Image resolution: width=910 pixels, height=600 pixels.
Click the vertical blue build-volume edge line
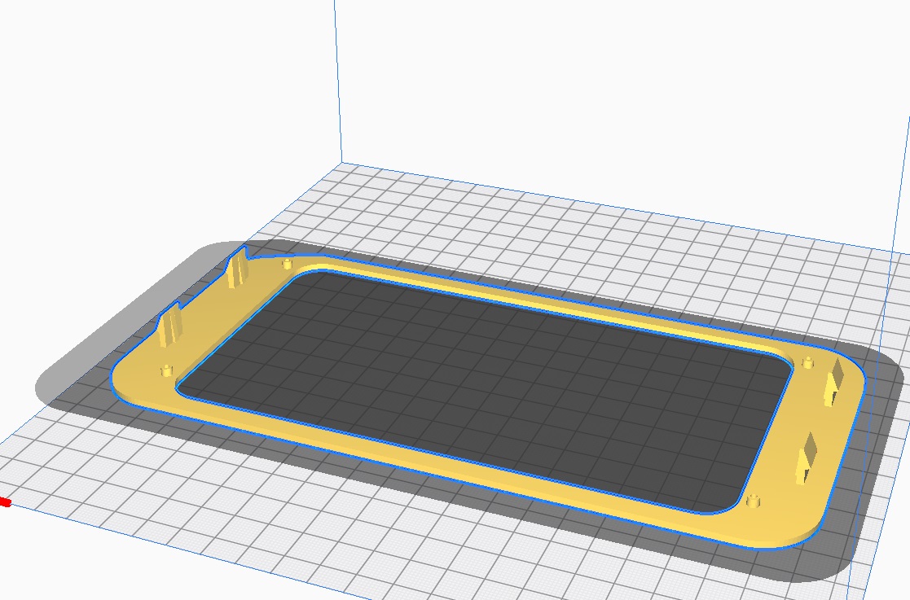[x=336, y=81]
